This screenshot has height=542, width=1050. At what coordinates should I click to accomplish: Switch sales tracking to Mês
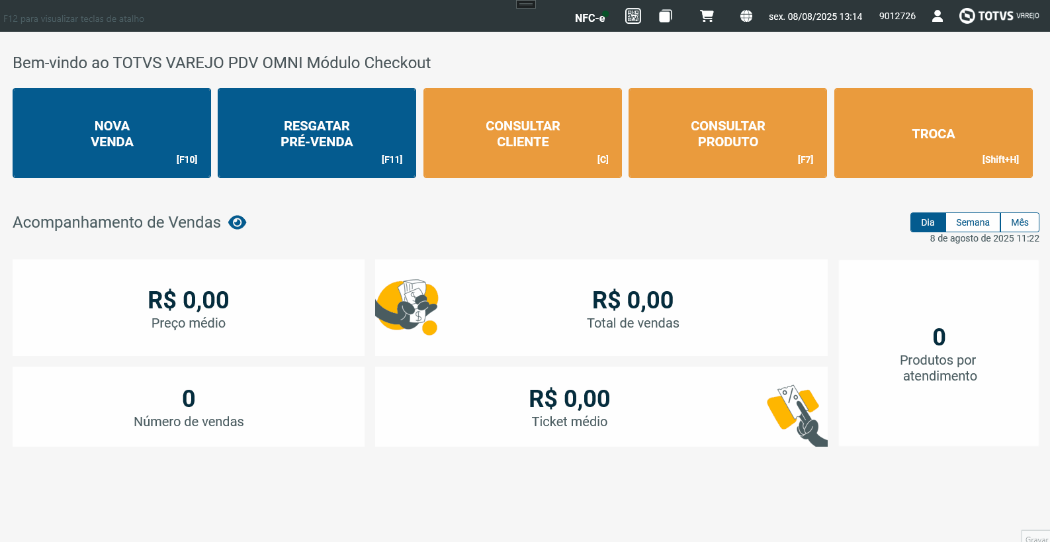click(x=1020, y=222)
